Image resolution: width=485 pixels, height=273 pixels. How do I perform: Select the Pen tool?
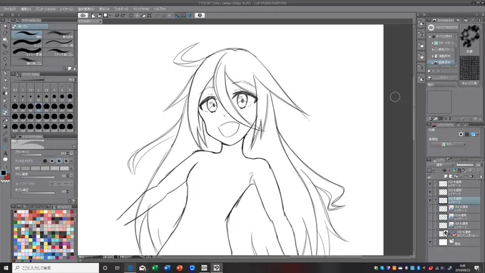pyautogui.click(x=5, y=73)
